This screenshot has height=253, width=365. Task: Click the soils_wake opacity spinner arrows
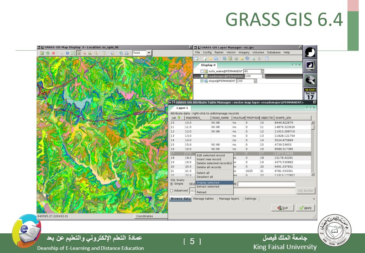click(x=263, y=71)
